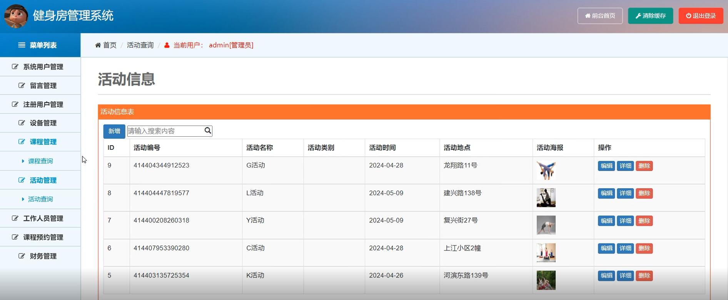Delete the Y活动 row
This screenshot has height=300, width=728.
(x=644, y=221)
